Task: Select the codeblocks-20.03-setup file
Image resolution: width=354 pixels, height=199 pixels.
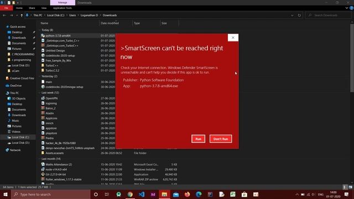Action: click(x=60, y=55)
